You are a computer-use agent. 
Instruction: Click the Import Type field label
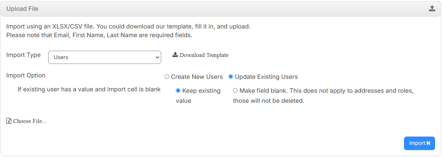pos(23,55)
